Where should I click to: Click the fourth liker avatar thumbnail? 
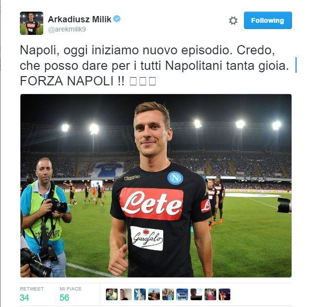click(154, 294)
